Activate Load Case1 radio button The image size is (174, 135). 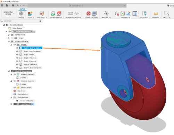pyautogui.click(x=33, y=104)
